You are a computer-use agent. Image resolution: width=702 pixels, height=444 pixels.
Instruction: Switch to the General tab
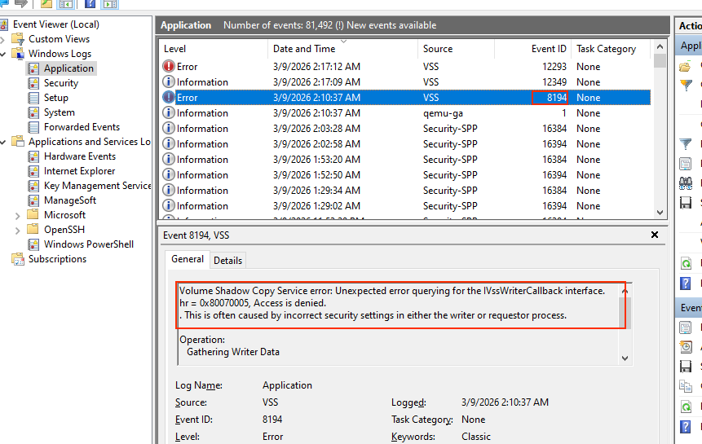(188, 259)
